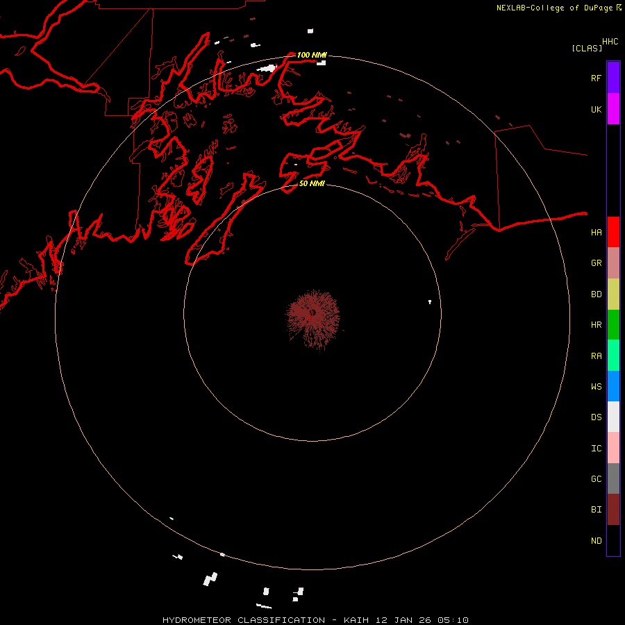Click the 100 NMI range ring label
This screenshot has width=625, height=625.
coord(312,55)
